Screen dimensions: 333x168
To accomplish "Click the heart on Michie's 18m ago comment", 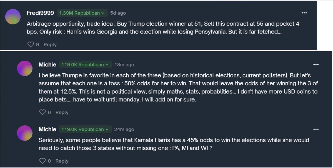I will pos(42,112).
